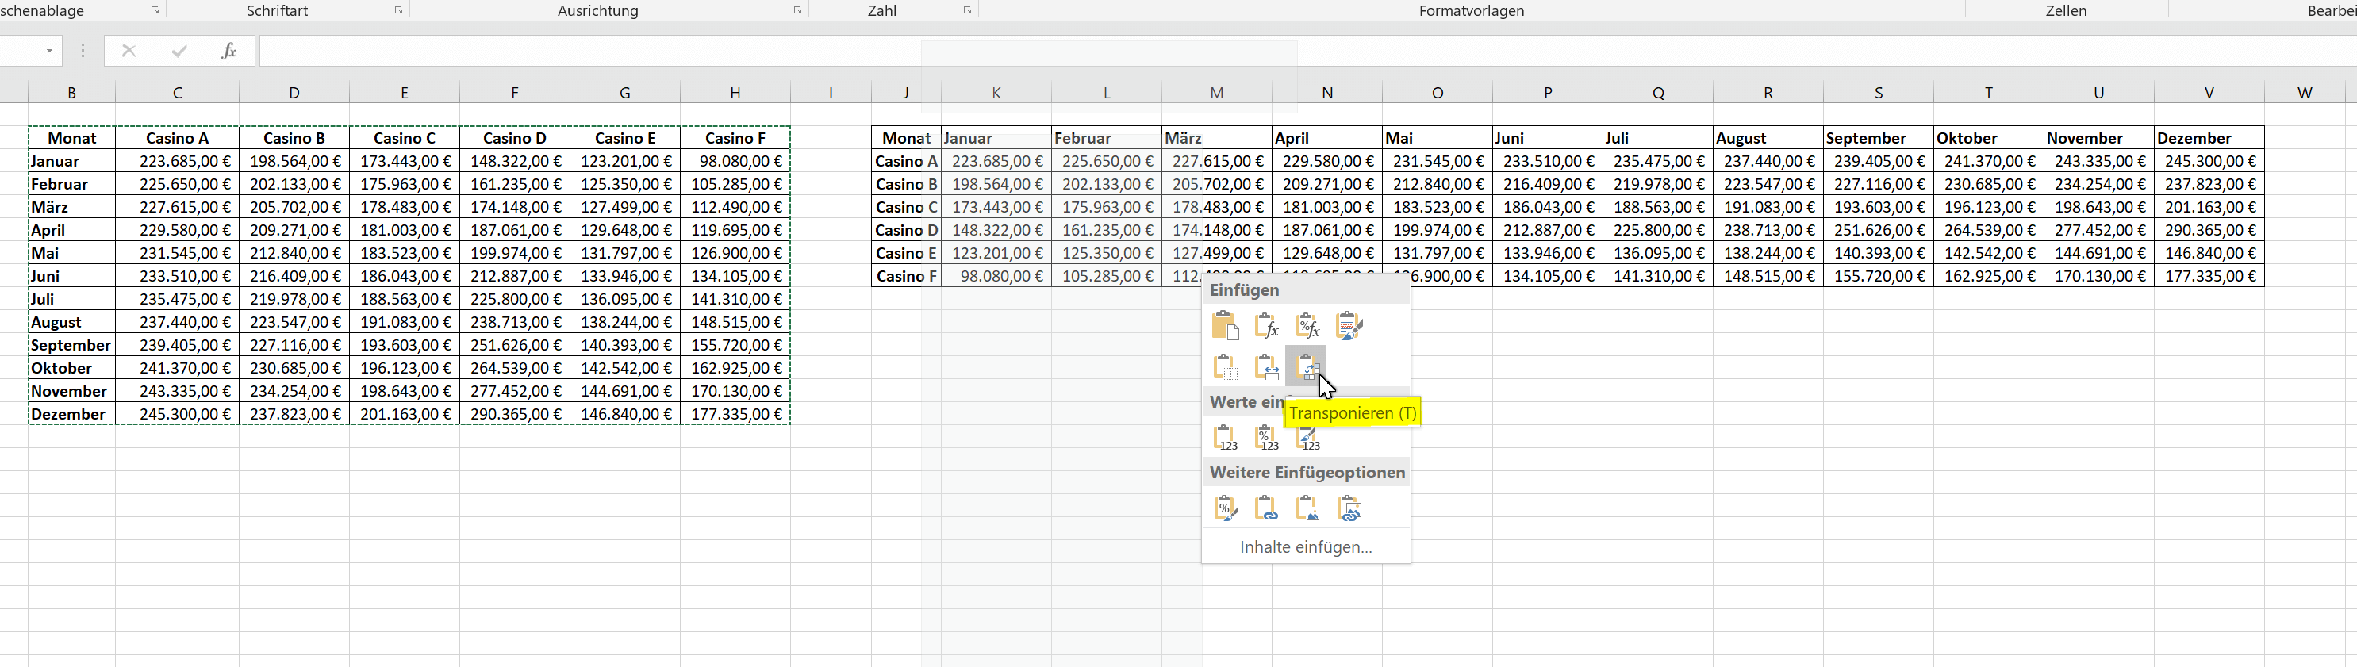
Task: Select the 'August' header in transposed table
Action: 1768,138
